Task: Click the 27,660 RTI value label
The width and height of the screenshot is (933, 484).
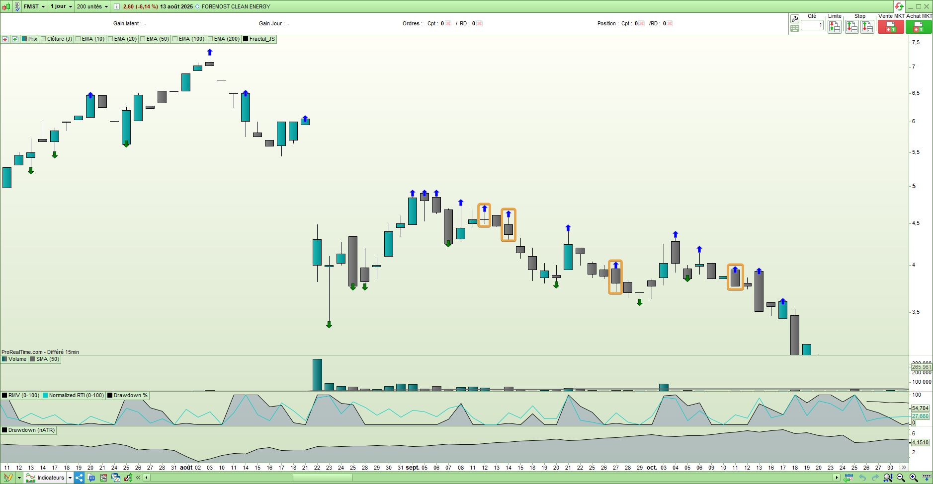Action: tap(921, 416)
